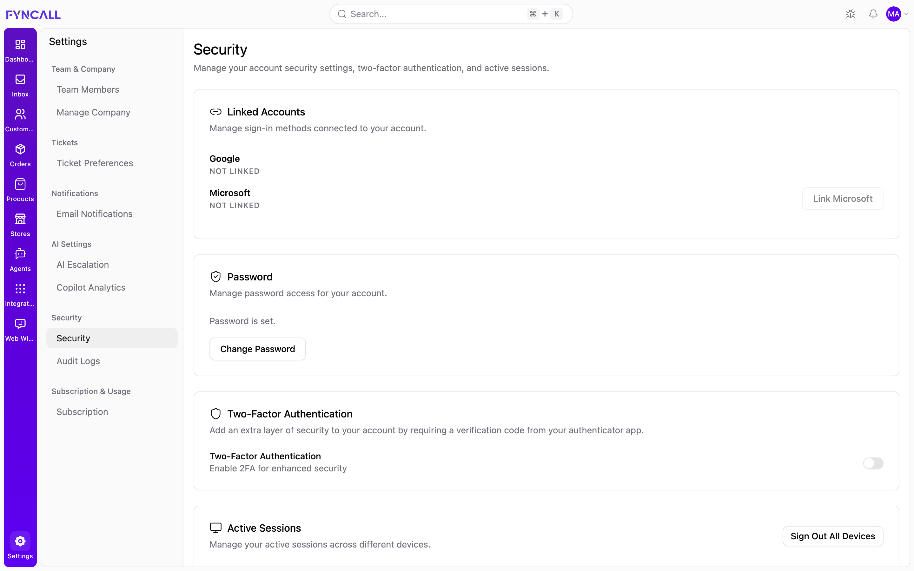This screenshot has width=914, height=571.
Task: Click the Active Sessions monitor icon
Action: tap(216, 528)
